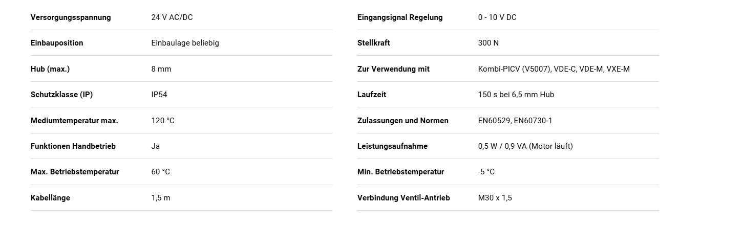The height and width of the screenshot is (226, 743).
Task: Click the Eingangssignal Regelung label
Action: 400,17
